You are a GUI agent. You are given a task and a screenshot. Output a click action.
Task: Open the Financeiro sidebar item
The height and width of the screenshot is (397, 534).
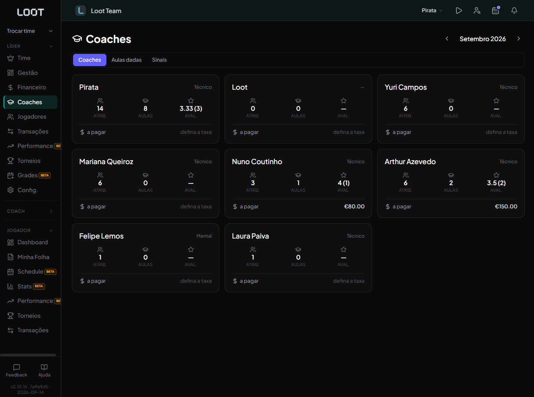tap(30, 87)
